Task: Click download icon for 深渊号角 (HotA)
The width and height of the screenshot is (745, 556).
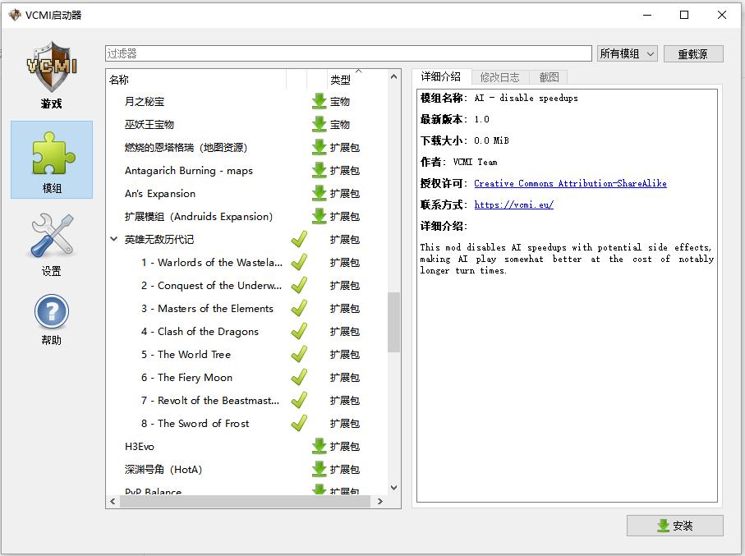Action: pyautogui.click(x=319, y=469)
